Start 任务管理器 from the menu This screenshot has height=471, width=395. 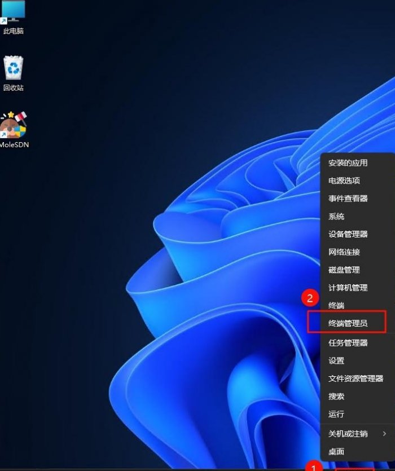pyautogui.click(x=348, y=342)
